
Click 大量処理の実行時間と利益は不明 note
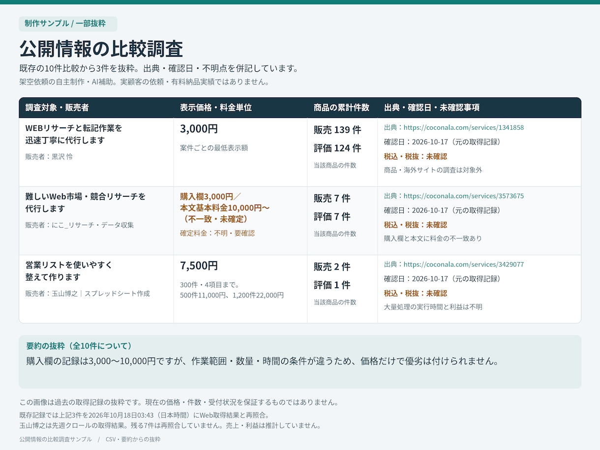coord(433,307)
